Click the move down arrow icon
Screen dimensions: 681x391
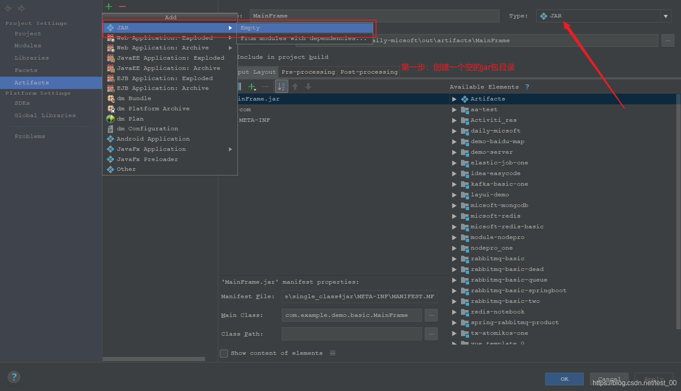coord(308,86)
